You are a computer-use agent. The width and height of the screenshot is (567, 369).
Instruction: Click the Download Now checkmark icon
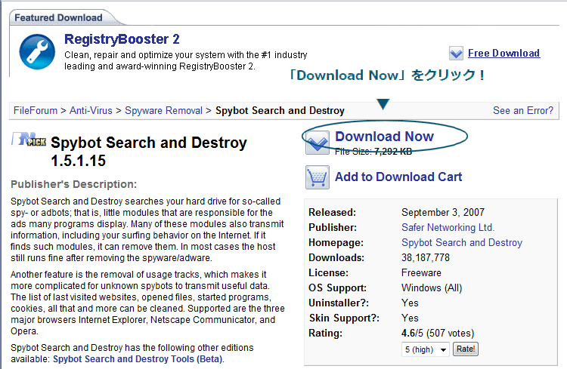[317, 143]
